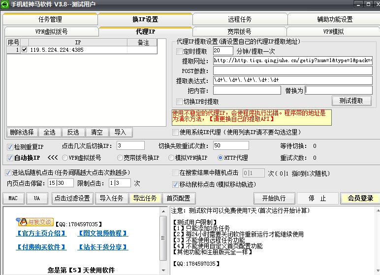Select the VPN虚拟拨号 sub-tab
The height and width of the screenshot is (275, 380).
coord(51,32)
